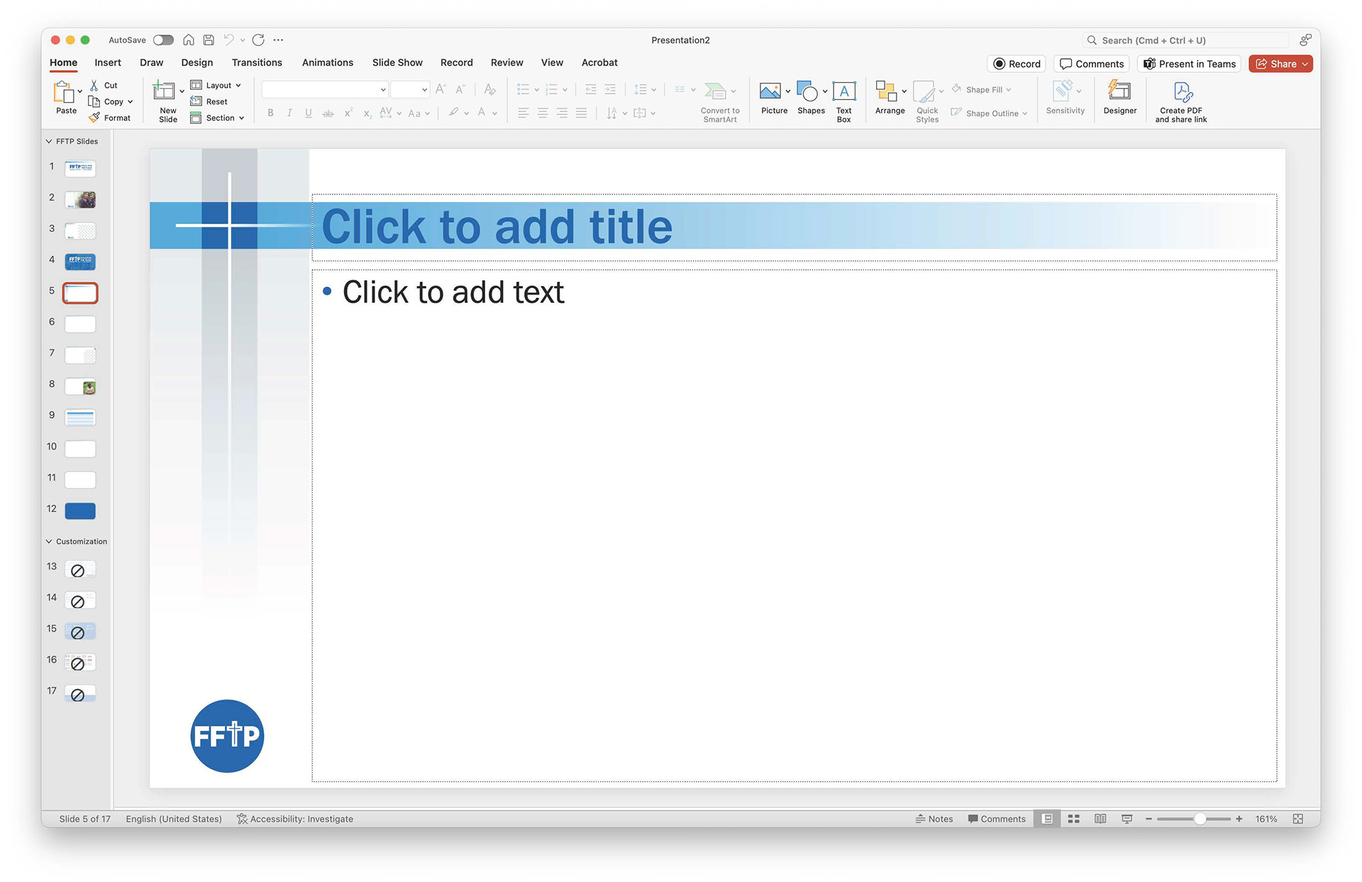Screen dimensions: 1362x882
Task: Click the Share button
Action: click(1275, 64)
